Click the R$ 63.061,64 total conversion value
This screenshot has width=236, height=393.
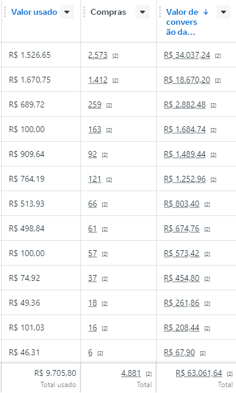click(x=199, y=373)
